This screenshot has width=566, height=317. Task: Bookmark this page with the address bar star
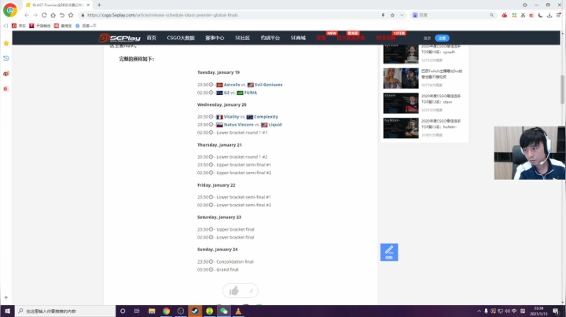pos(392,15)
